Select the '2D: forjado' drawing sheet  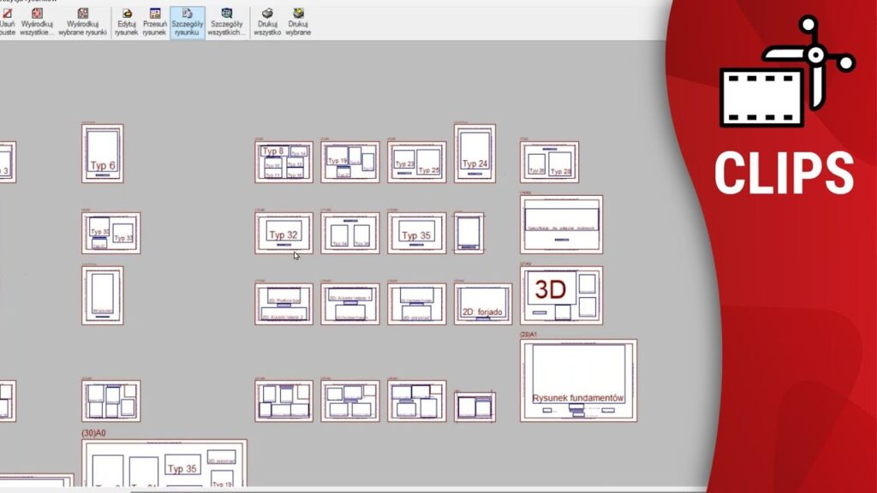[482, 304]
